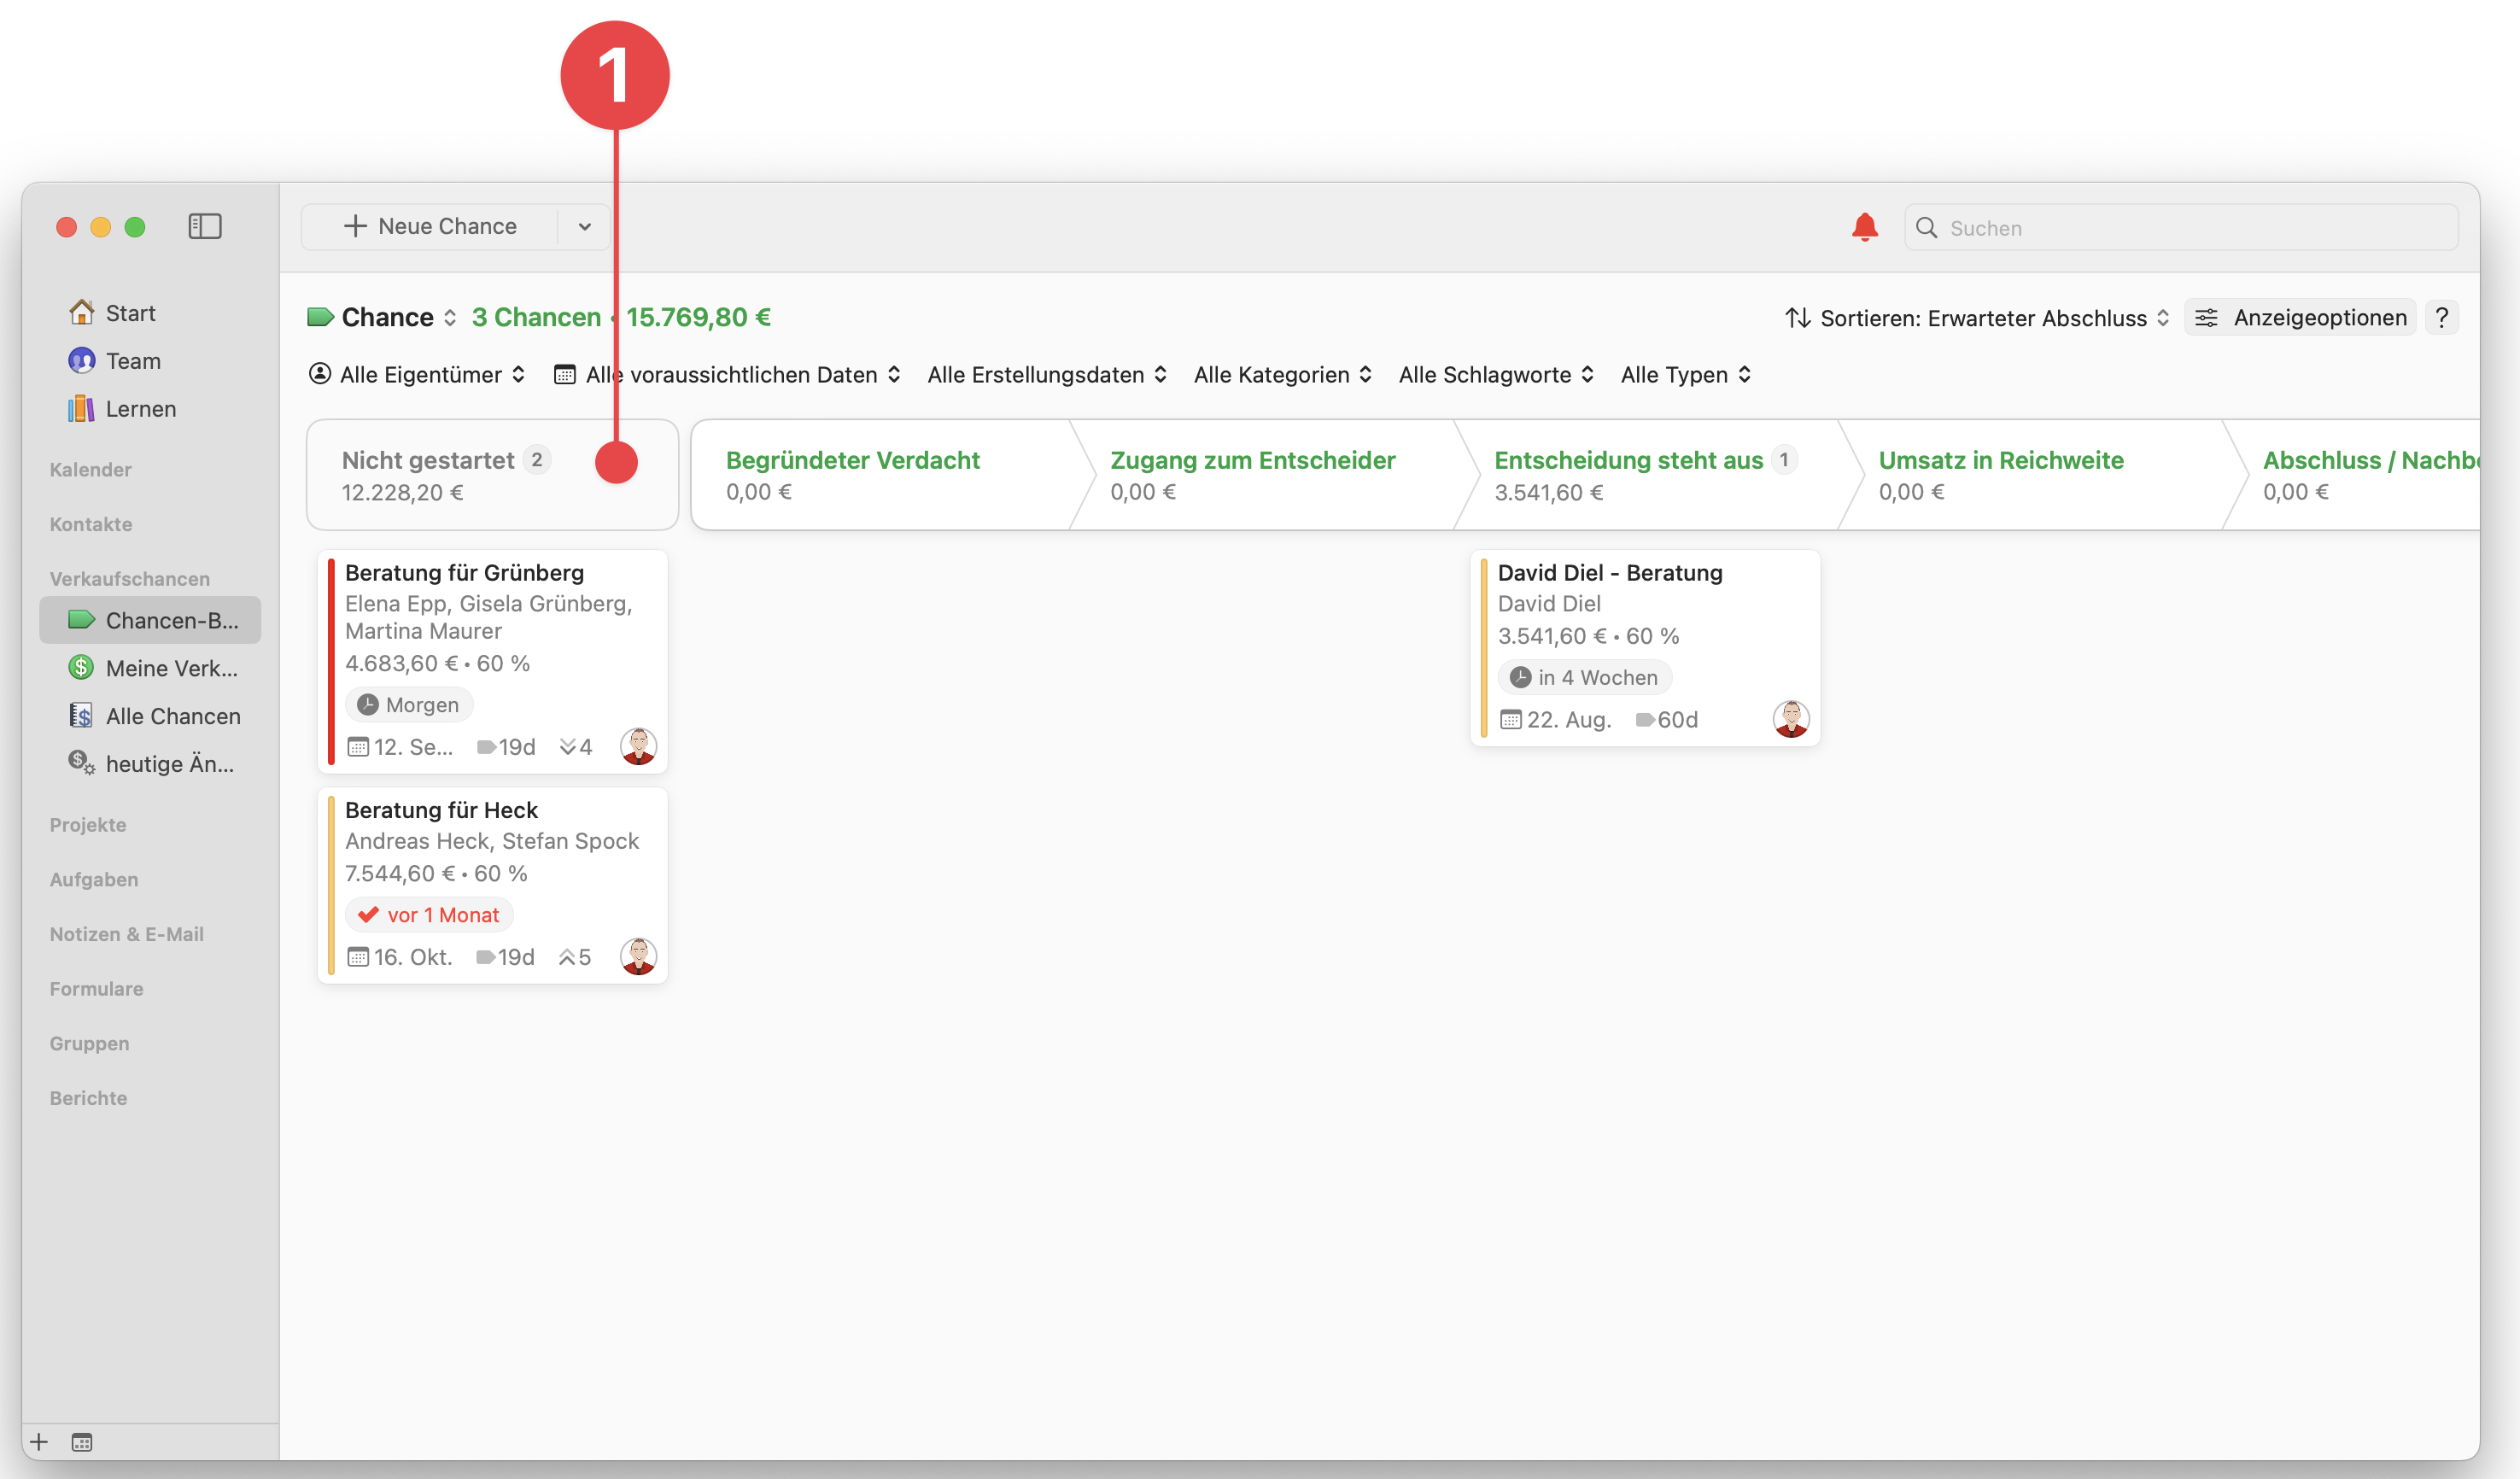Open Neue Chance dropdown arrow
2520x1479 pixels.
585,227
